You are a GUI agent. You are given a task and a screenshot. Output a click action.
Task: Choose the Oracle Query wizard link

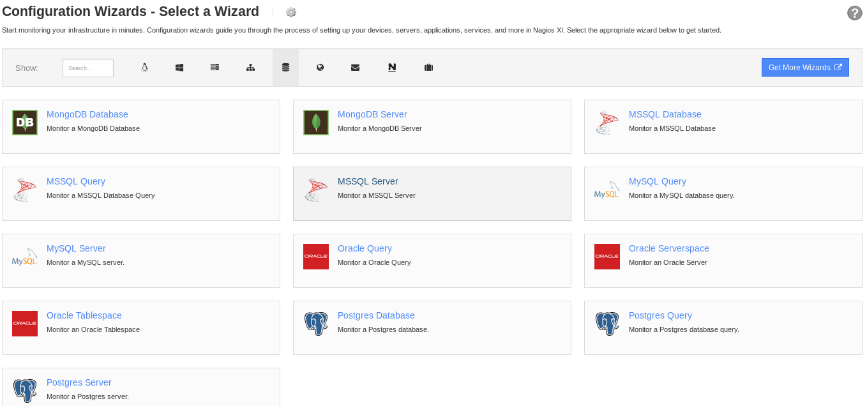tap(365, 248)
